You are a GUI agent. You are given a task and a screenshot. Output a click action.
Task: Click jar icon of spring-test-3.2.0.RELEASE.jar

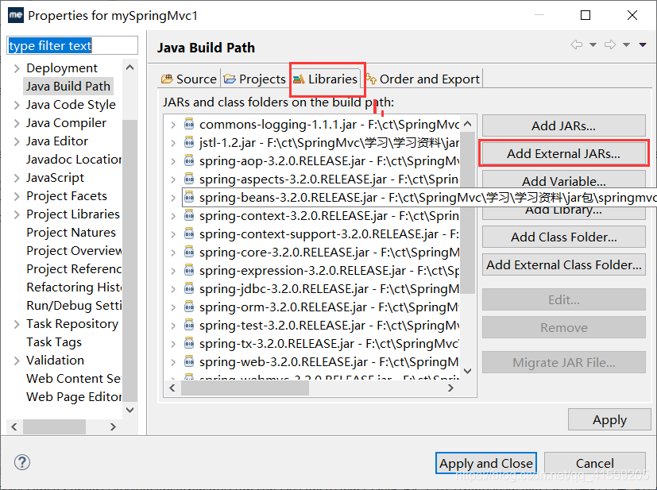coord(189,325)
